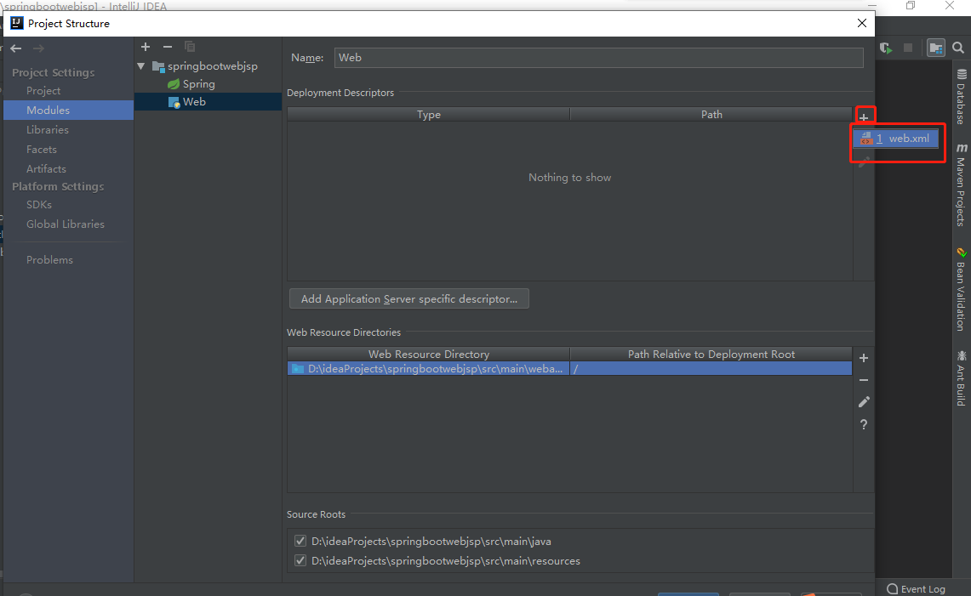Copy the selected module icon

190,47
